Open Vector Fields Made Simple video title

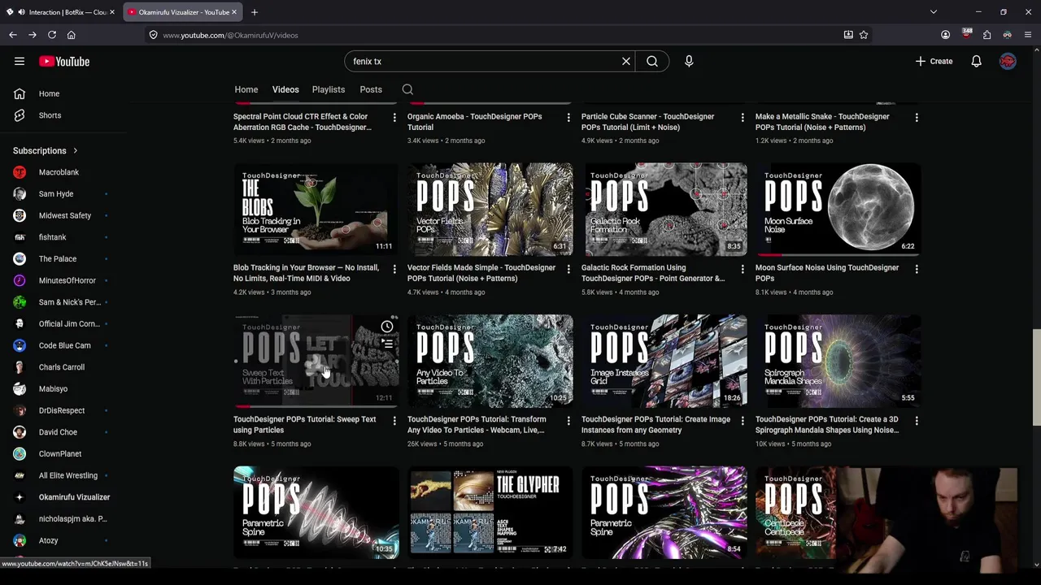coord(481,273)
